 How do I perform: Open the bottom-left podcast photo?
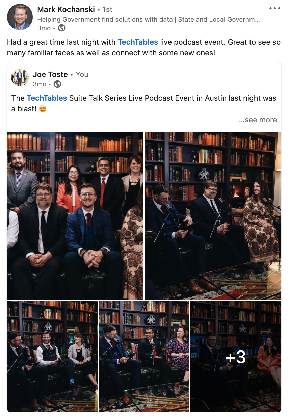point(53,356)
